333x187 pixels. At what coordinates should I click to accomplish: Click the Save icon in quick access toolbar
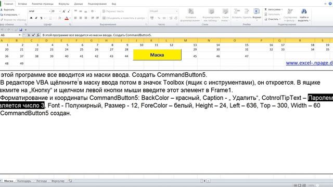[x=21, y=30]
